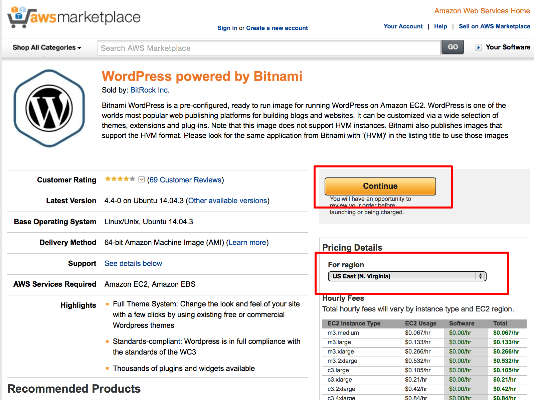Click the Recommended Products heading
This screenshot has height=400, width=534.
point(74,389)
